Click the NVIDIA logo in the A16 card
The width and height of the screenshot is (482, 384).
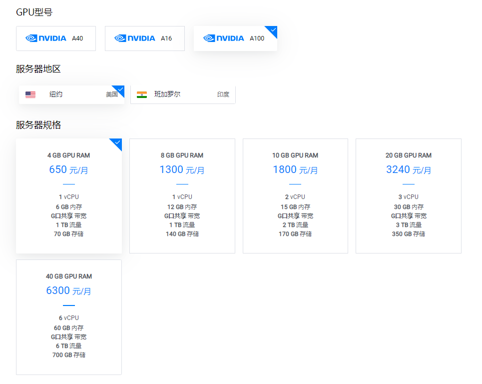coord(135,38)
